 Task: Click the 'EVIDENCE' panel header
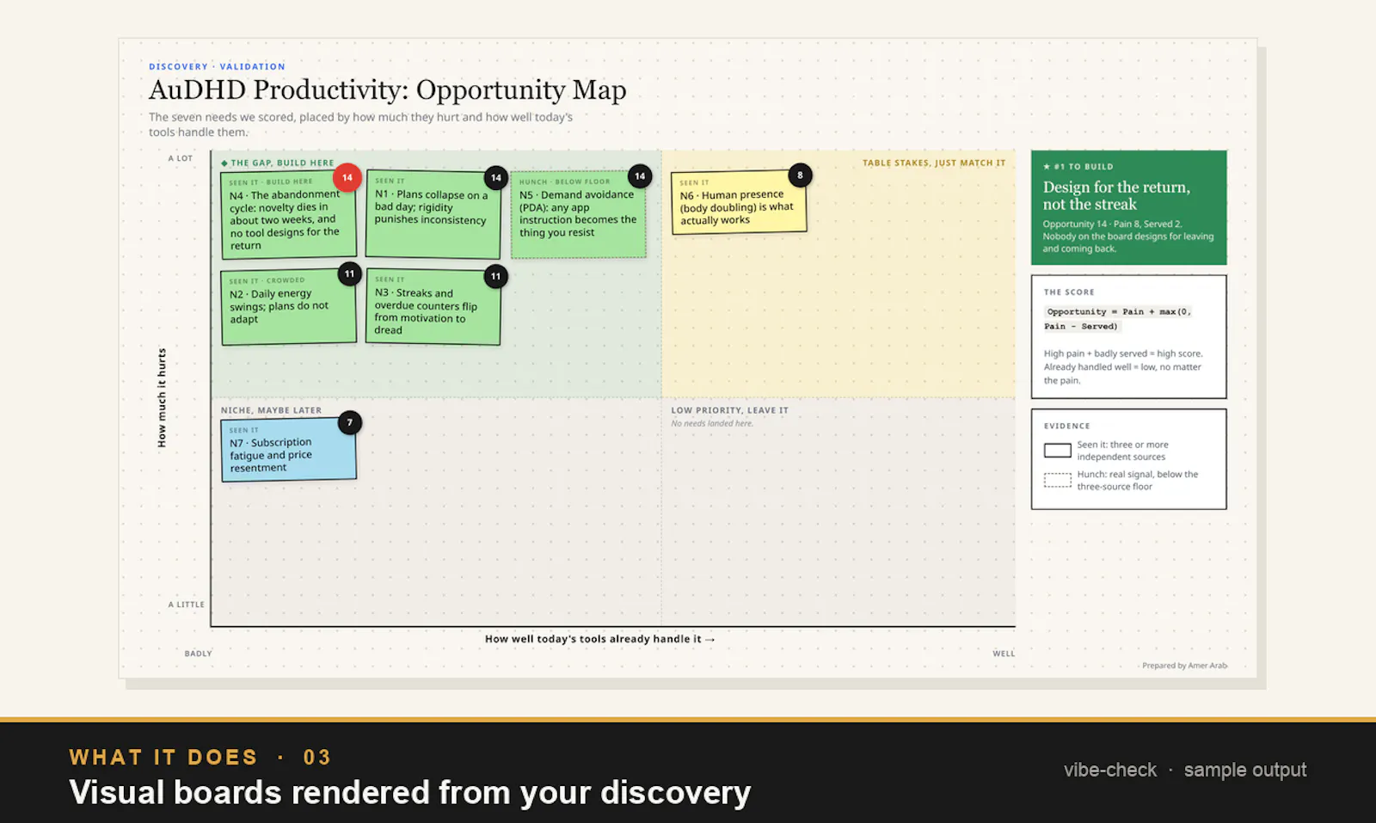point(1067,426)
